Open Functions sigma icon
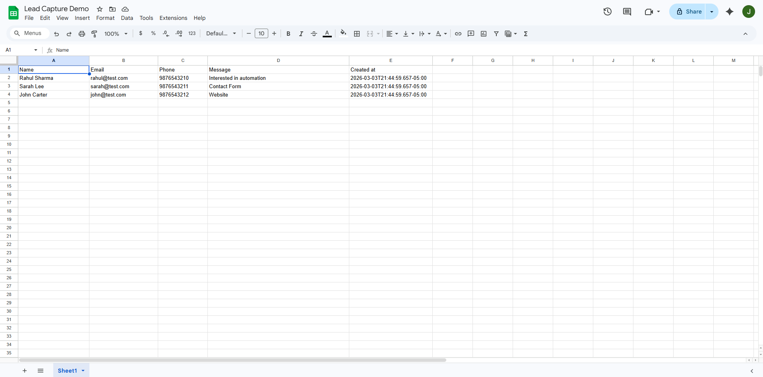Viewport: 763px width, 377px height. pyautogui.click(x=526, y=34)
